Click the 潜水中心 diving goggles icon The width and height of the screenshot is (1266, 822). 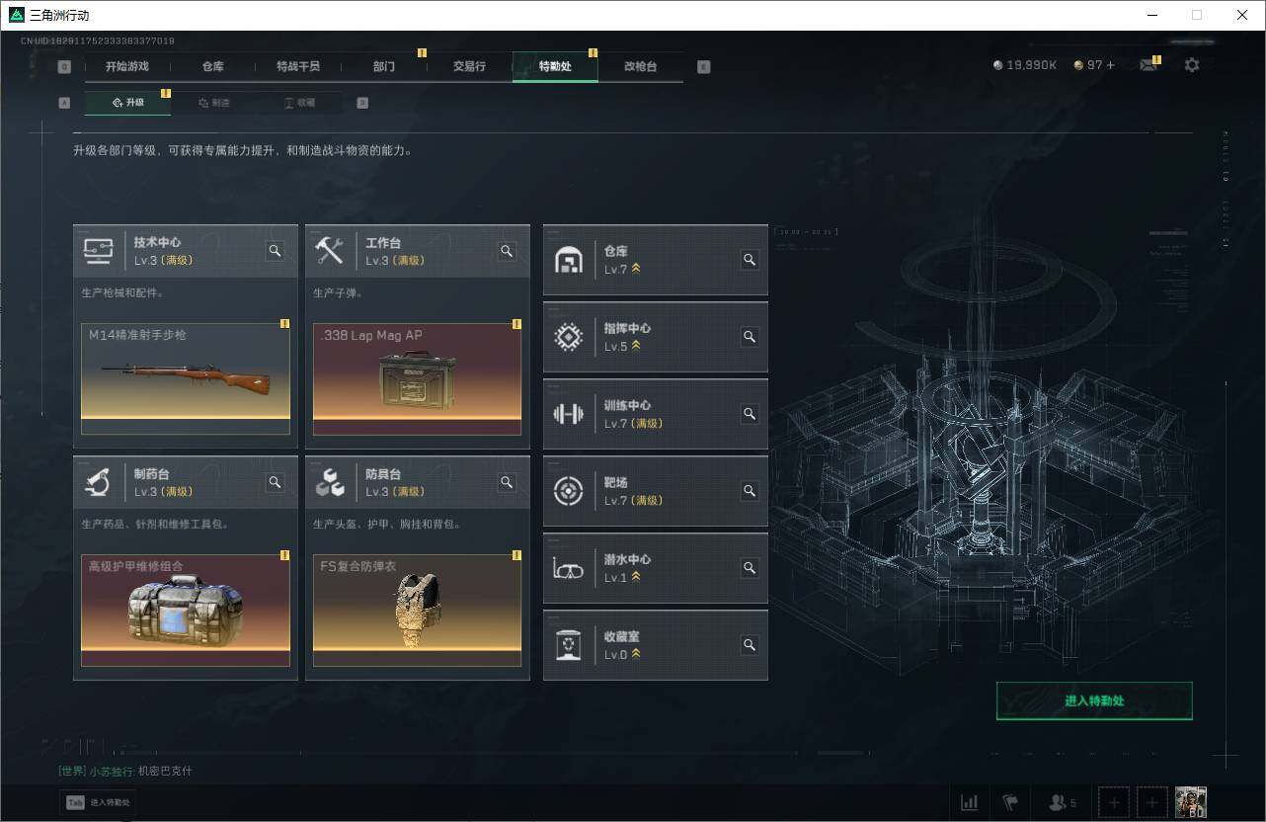point(568,568)
